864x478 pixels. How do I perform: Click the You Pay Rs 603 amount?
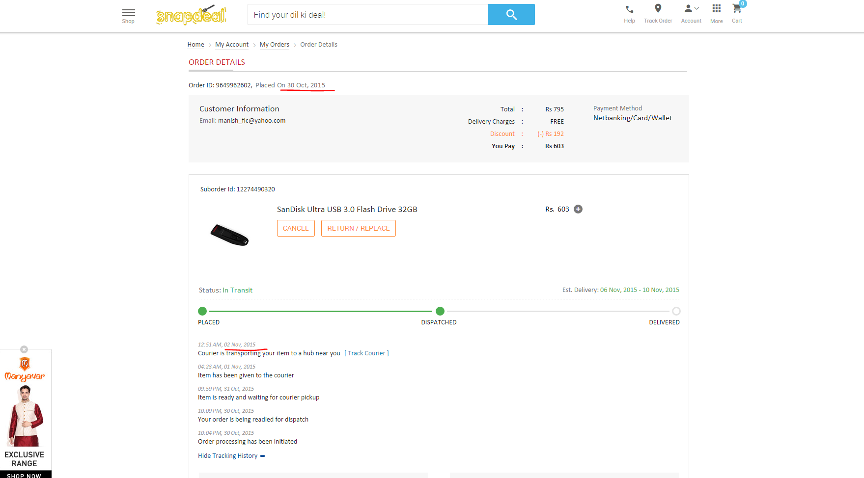pos(555,146)
